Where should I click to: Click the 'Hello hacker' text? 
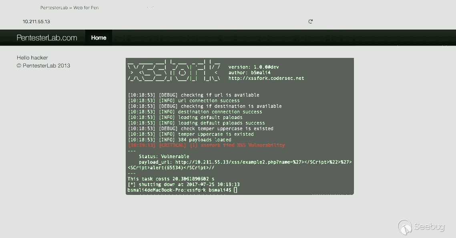tap(32, 58)
